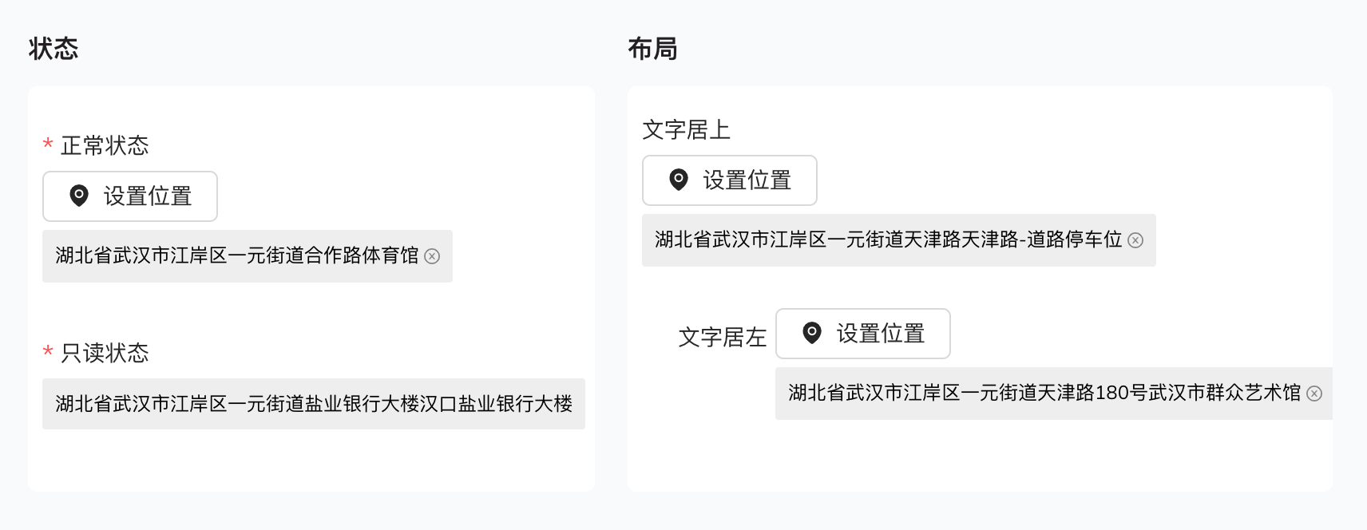Click the 天津路180号武汉市群众艺术馆 address text
Screen dimensions: 1367x530
coord(1044,393)
